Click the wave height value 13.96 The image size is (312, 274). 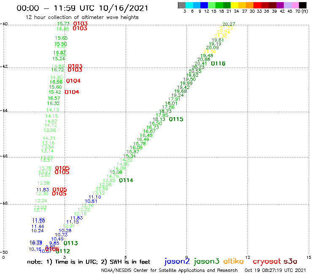[50, 130]
